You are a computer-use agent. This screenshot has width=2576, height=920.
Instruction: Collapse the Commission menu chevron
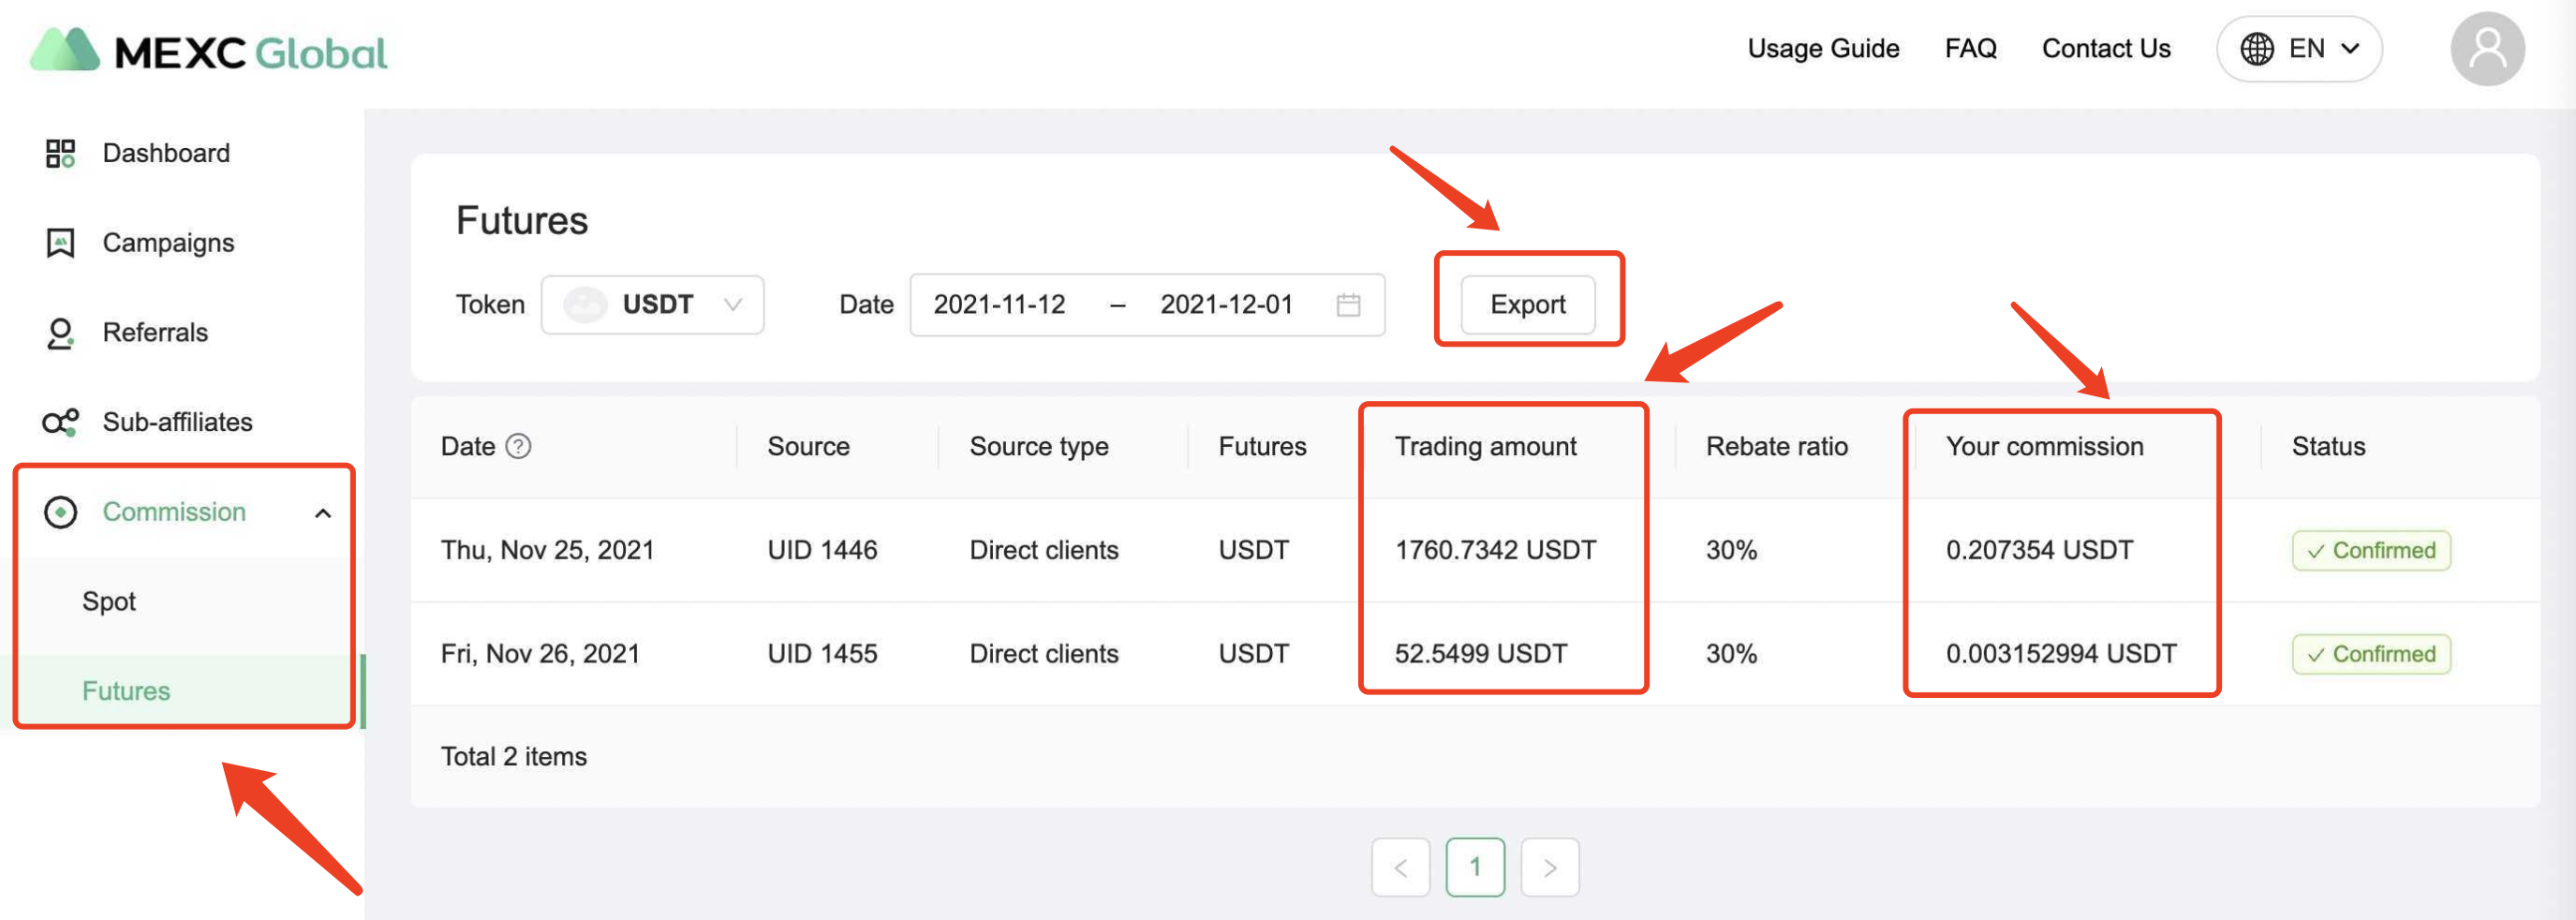click(323, 513)
